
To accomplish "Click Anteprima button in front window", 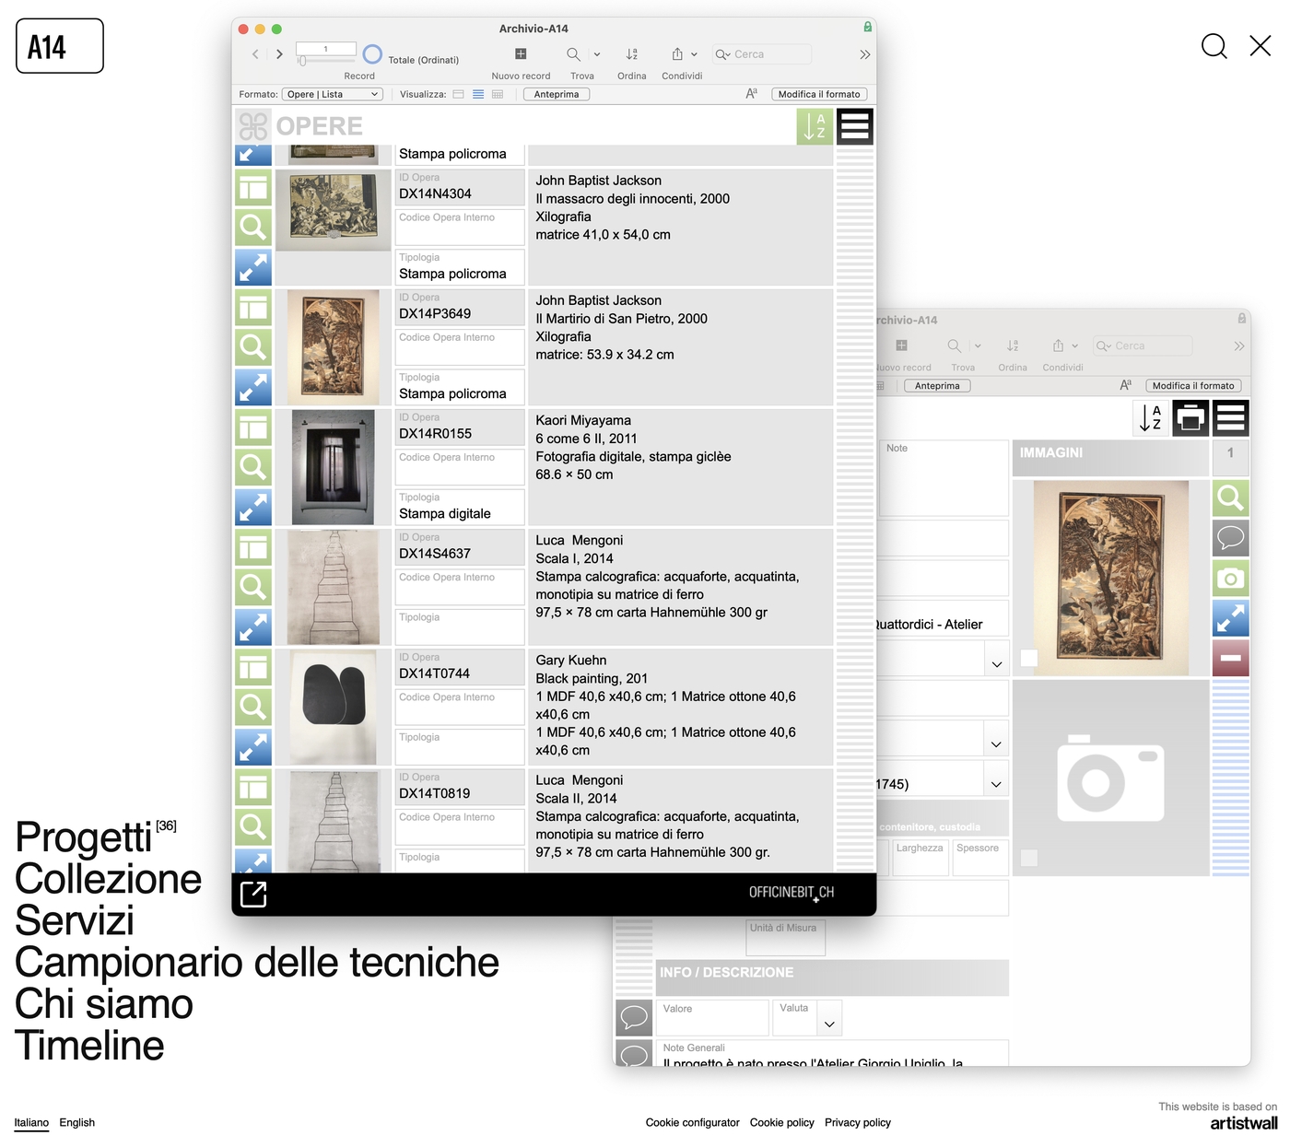I will tap(557, 94).
